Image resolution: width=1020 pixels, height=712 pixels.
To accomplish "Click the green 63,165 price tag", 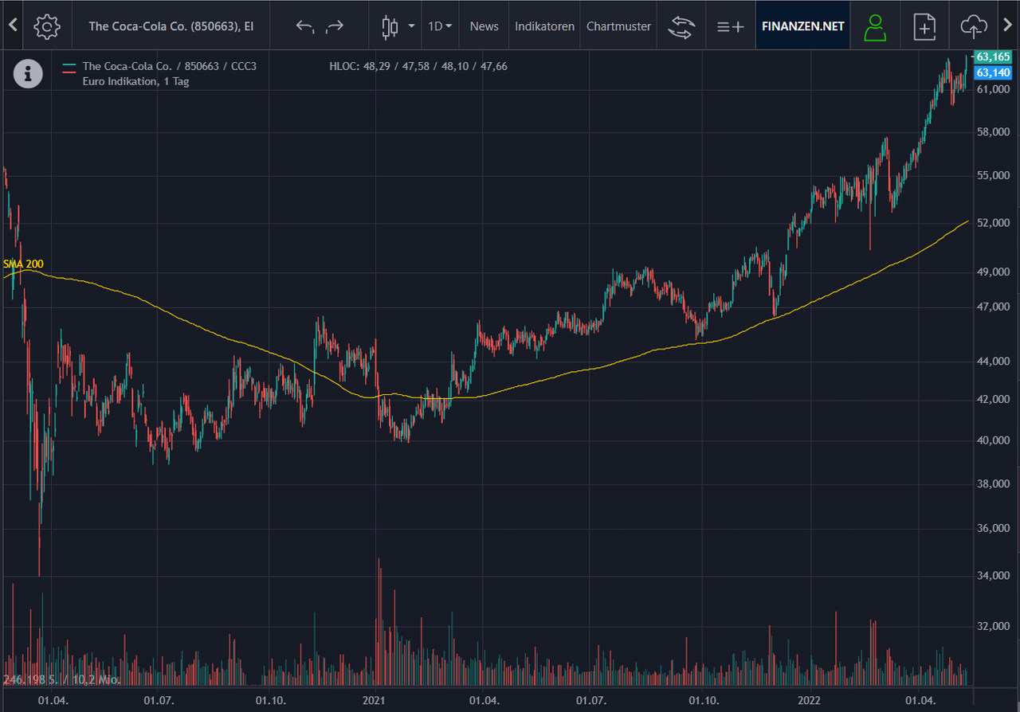I will pyautogui.click(x=993, y=57).
